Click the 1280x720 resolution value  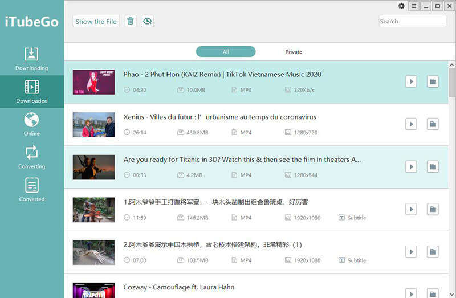coord(306,133)
